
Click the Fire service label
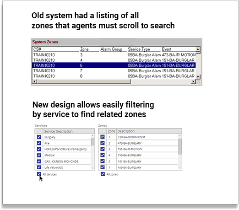tap(47, 143)
